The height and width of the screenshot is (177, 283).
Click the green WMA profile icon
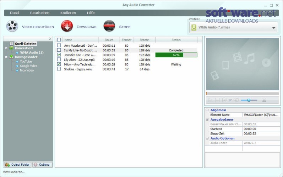pyautogui.click(x=194, y=28)
